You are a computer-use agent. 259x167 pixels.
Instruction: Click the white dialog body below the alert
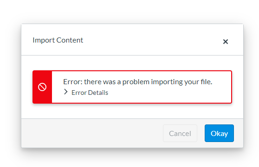pos(132,111)
